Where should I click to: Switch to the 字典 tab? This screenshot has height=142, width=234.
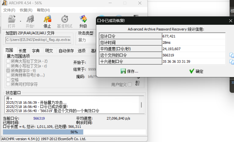(36, 51)
